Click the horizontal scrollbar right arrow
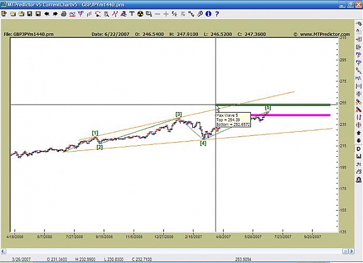This screenshot has width=363, height=263. tap(351, 251)
